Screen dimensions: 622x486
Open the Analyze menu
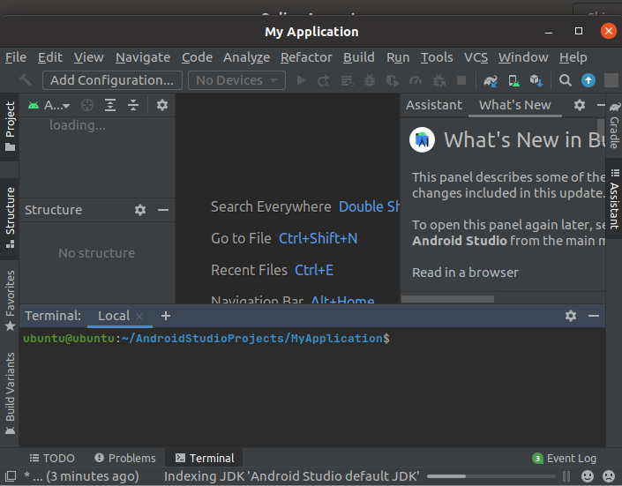pyautogui.click(x=246, y=57)
